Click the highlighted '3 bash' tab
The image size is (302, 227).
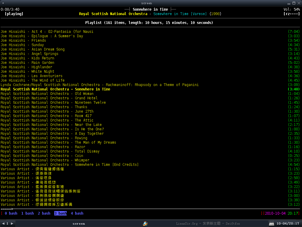(x=60, y=213)
